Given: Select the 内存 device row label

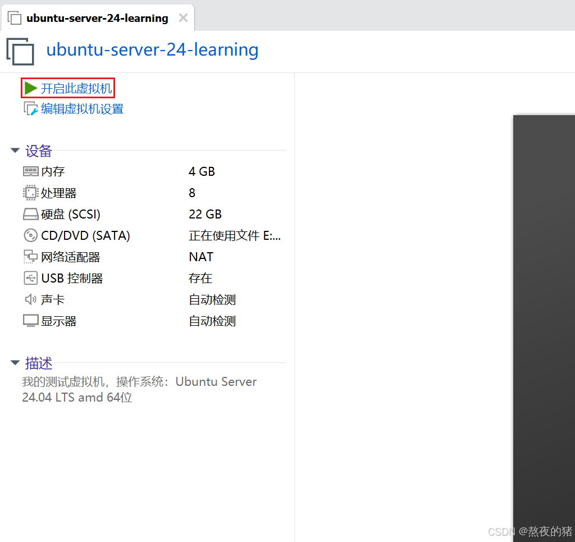Looking at the screenshot, I should 53,171.
